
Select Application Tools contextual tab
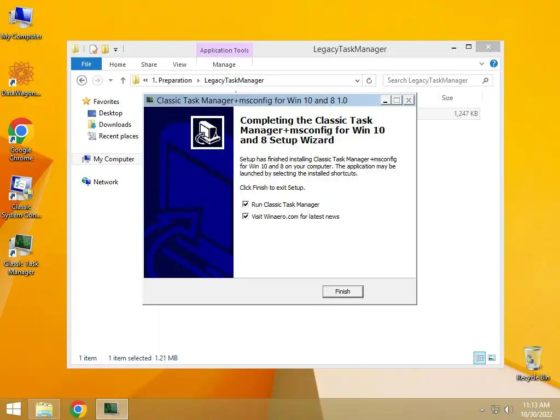[224, 50]
